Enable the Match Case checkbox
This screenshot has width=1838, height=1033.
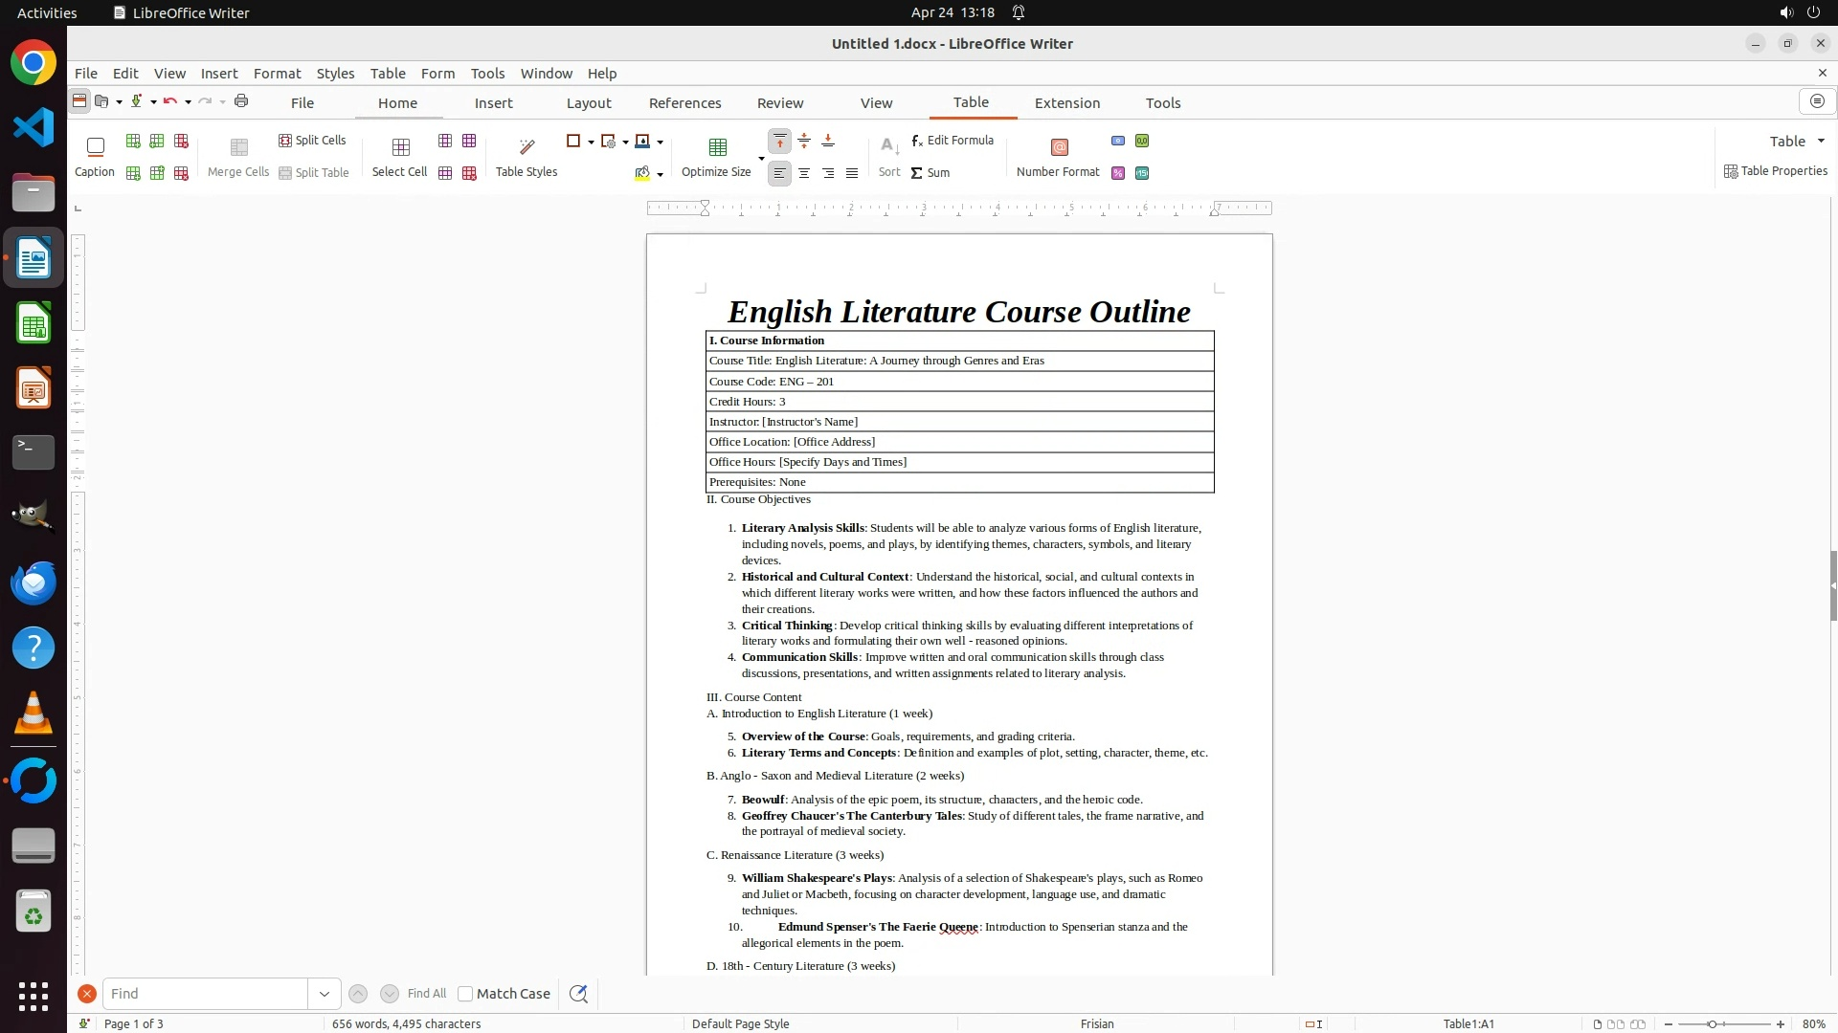tap(465, 994)
